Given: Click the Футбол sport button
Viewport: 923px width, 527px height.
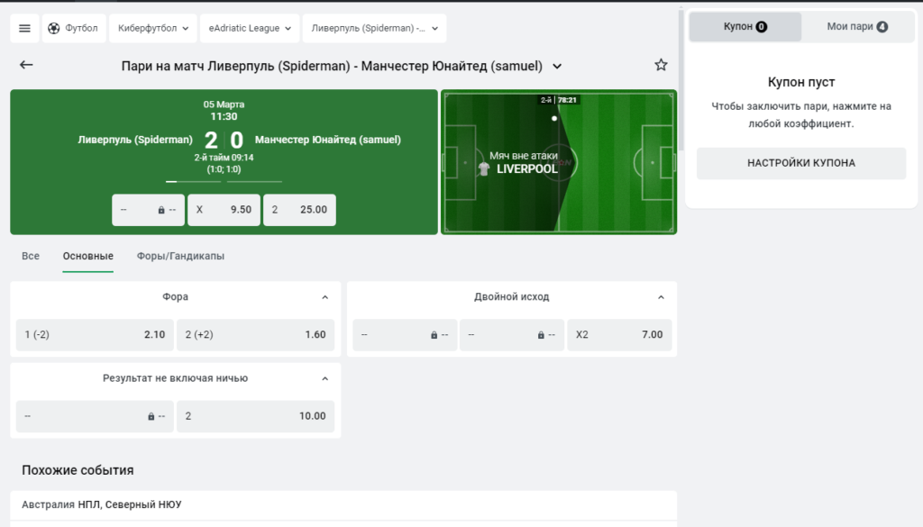Looking at the screenshot, I should pos(74,28).
